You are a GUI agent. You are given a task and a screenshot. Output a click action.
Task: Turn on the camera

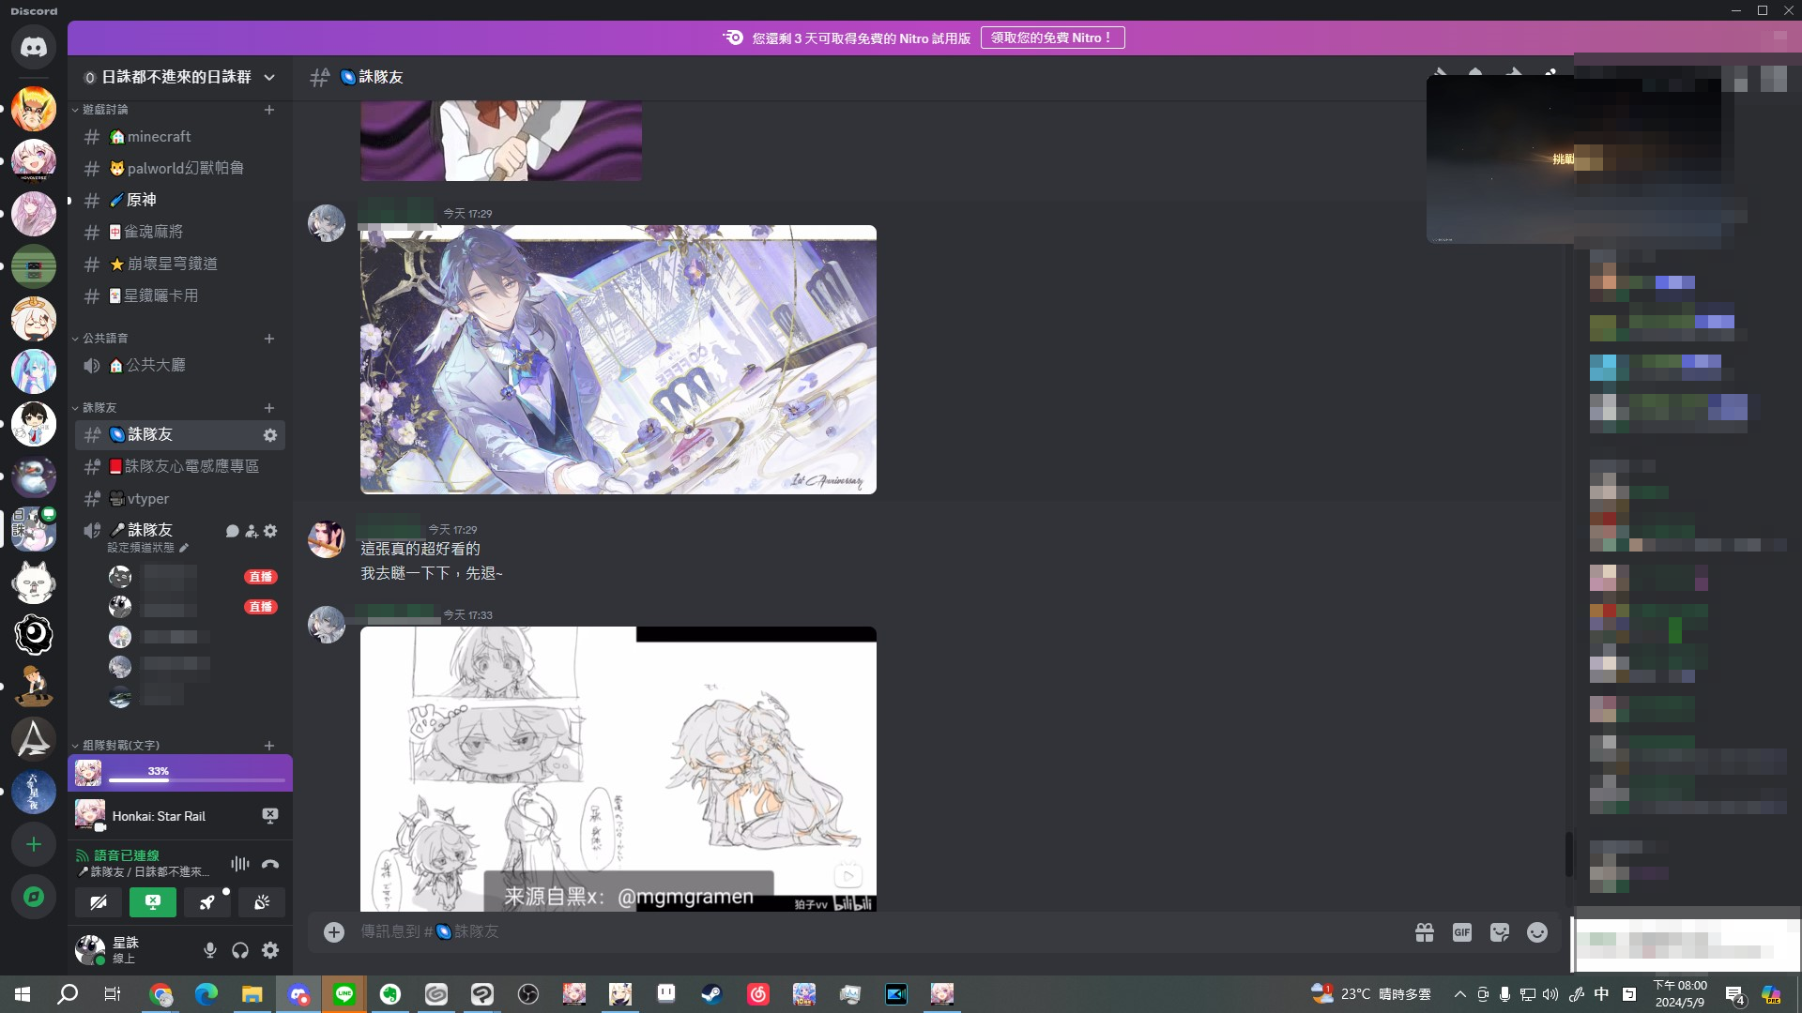(x=99, y=902)
